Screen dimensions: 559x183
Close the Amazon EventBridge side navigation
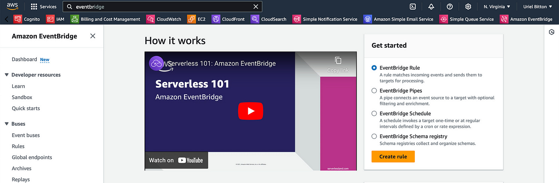click(x=93, y=36)
